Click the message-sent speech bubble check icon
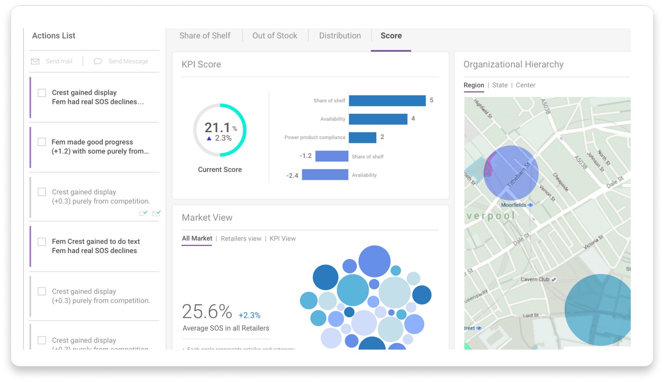 tap(143, 213)
